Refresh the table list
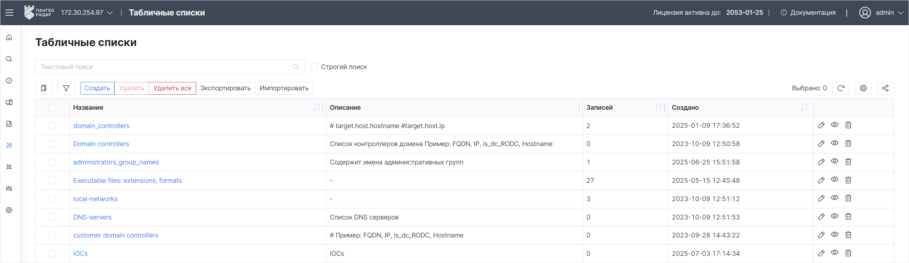This screenshot has height=263, width=909. pos(841,88)
